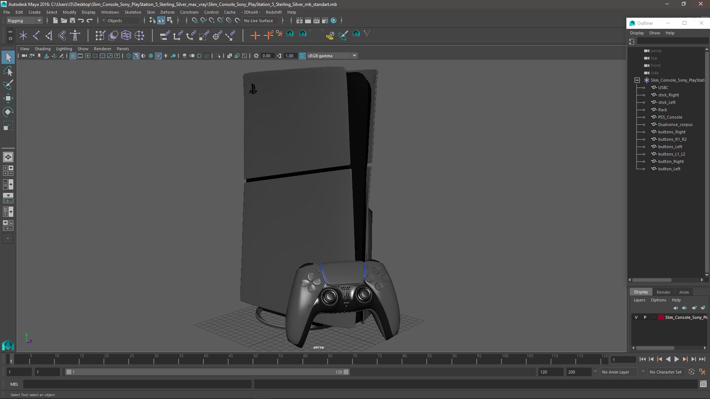Switch to the Anim layer tab
The width and height of the screenshot is (710, 399).
point(684,292)
